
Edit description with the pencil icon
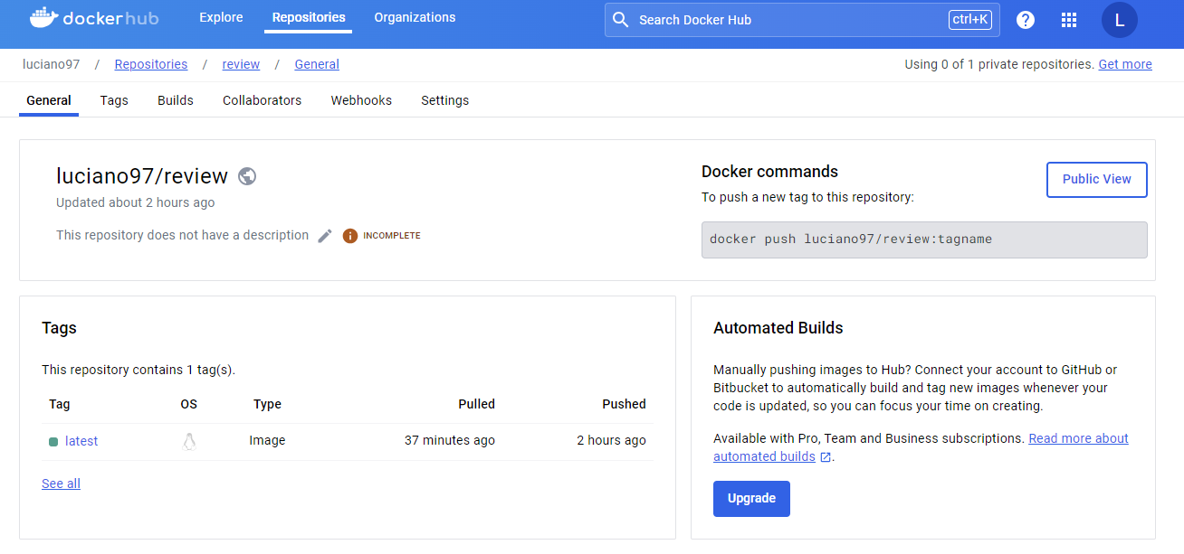pyautogui.click(x=325, y=236)
